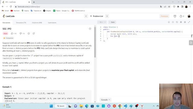193x109 pixels.
Task: Open the Chrome menu three dots
Action: point(190,7)
